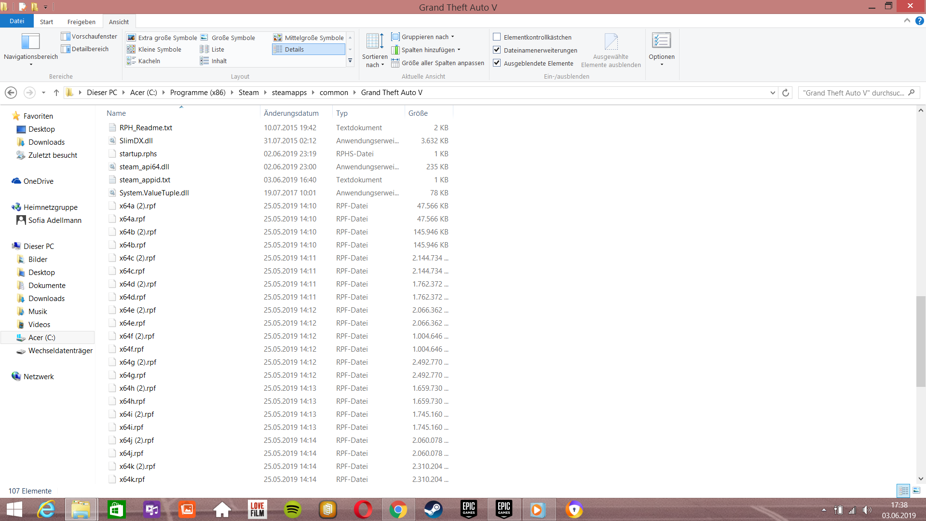Open the address bar history dropdown arrow
The width and height of the screenshot is (926, 521).
coord(773,93)
